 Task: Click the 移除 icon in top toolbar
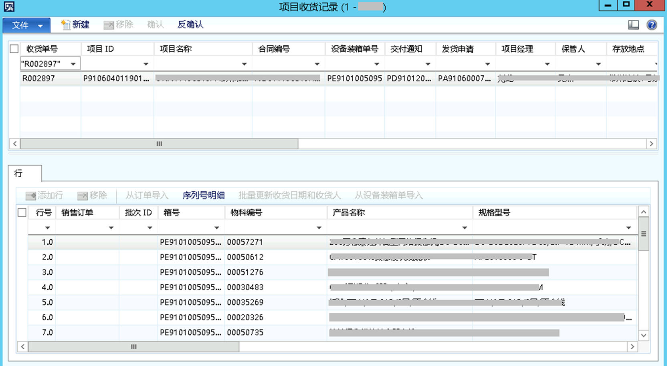108,25
